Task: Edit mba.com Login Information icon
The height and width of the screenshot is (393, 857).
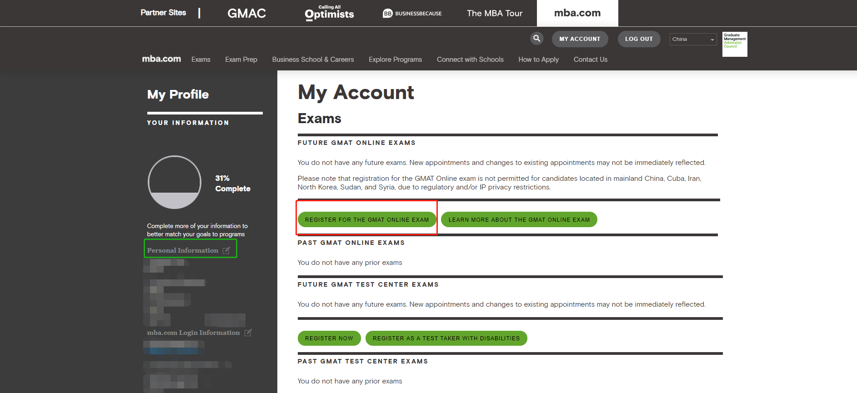Action: pos(248,333)
